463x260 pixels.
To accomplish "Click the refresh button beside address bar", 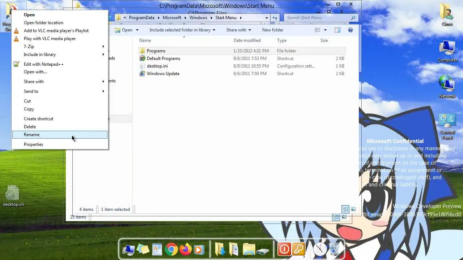I will pos(275,18).
